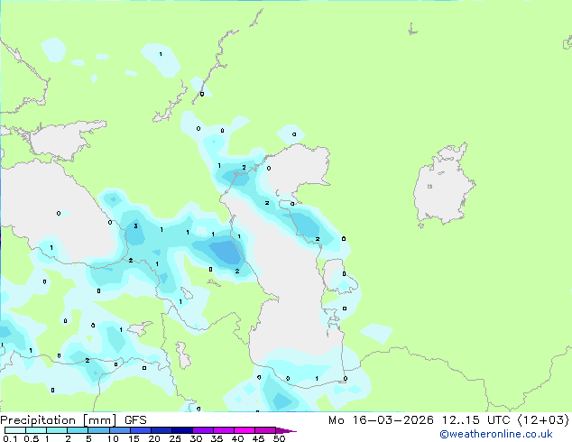Click the 40–45 mm magenta legend swatch

pos(244,430)
